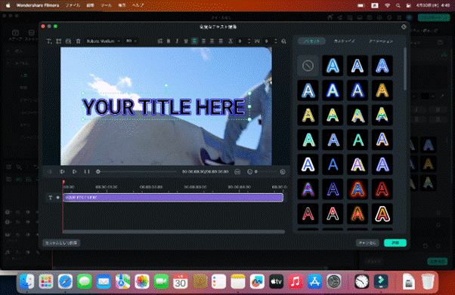Select the YOUR TITLE HERE clip on timeline
Image resolution: width=455 pixels, height=295 pixels.
[x=173, y=198]
